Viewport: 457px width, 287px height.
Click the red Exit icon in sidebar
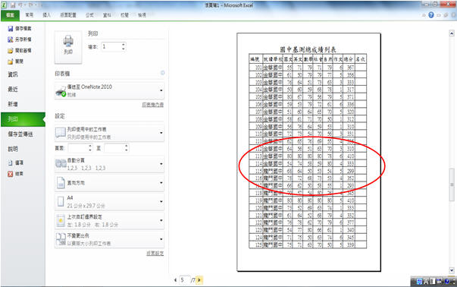click(11, 174)
